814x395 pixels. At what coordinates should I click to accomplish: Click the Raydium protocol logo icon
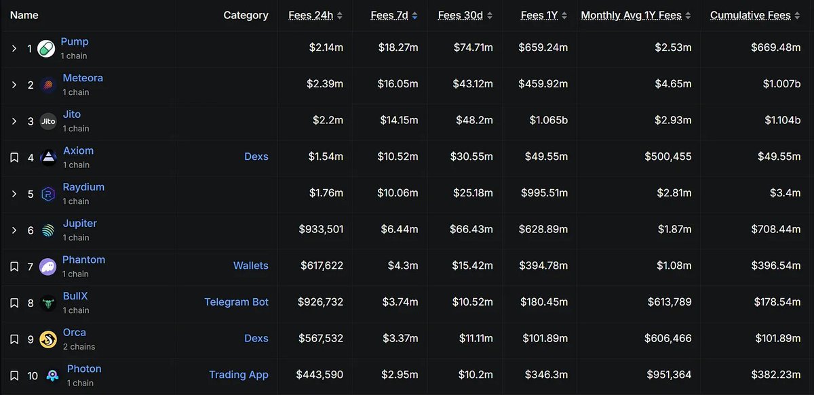[48, 194]
